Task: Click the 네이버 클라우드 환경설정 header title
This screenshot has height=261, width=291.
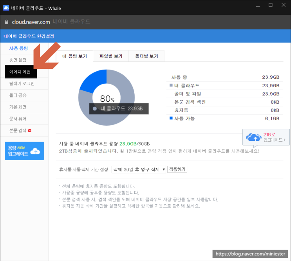Action: (29, 36)
